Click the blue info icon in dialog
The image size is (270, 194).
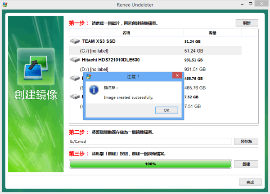click(94, 90)
